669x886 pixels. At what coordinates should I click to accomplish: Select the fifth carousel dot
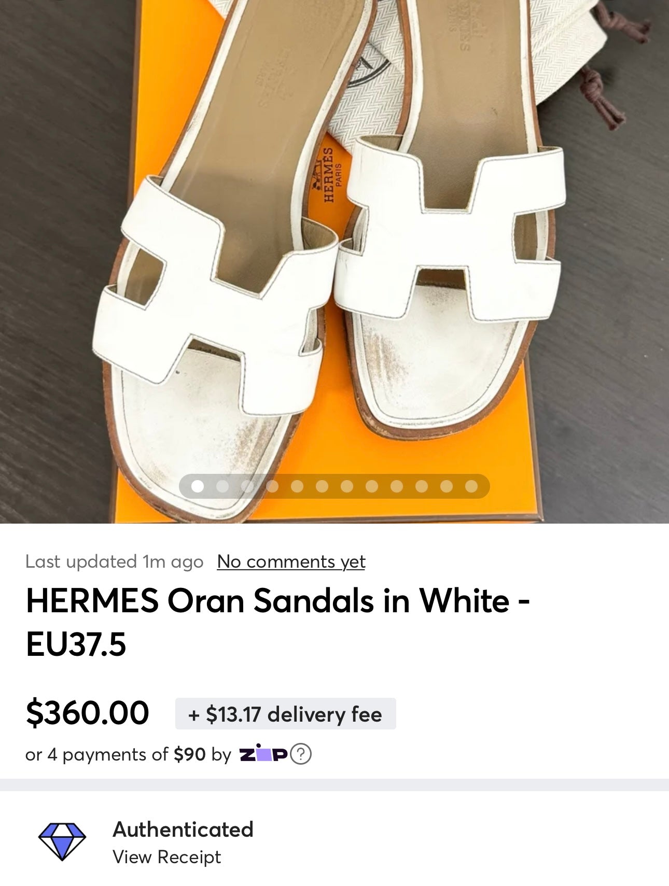click(x=297, y=486)
